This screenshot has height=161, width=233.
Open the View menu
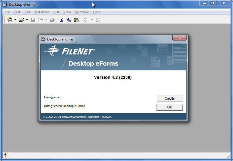click(x=67, y=12)
